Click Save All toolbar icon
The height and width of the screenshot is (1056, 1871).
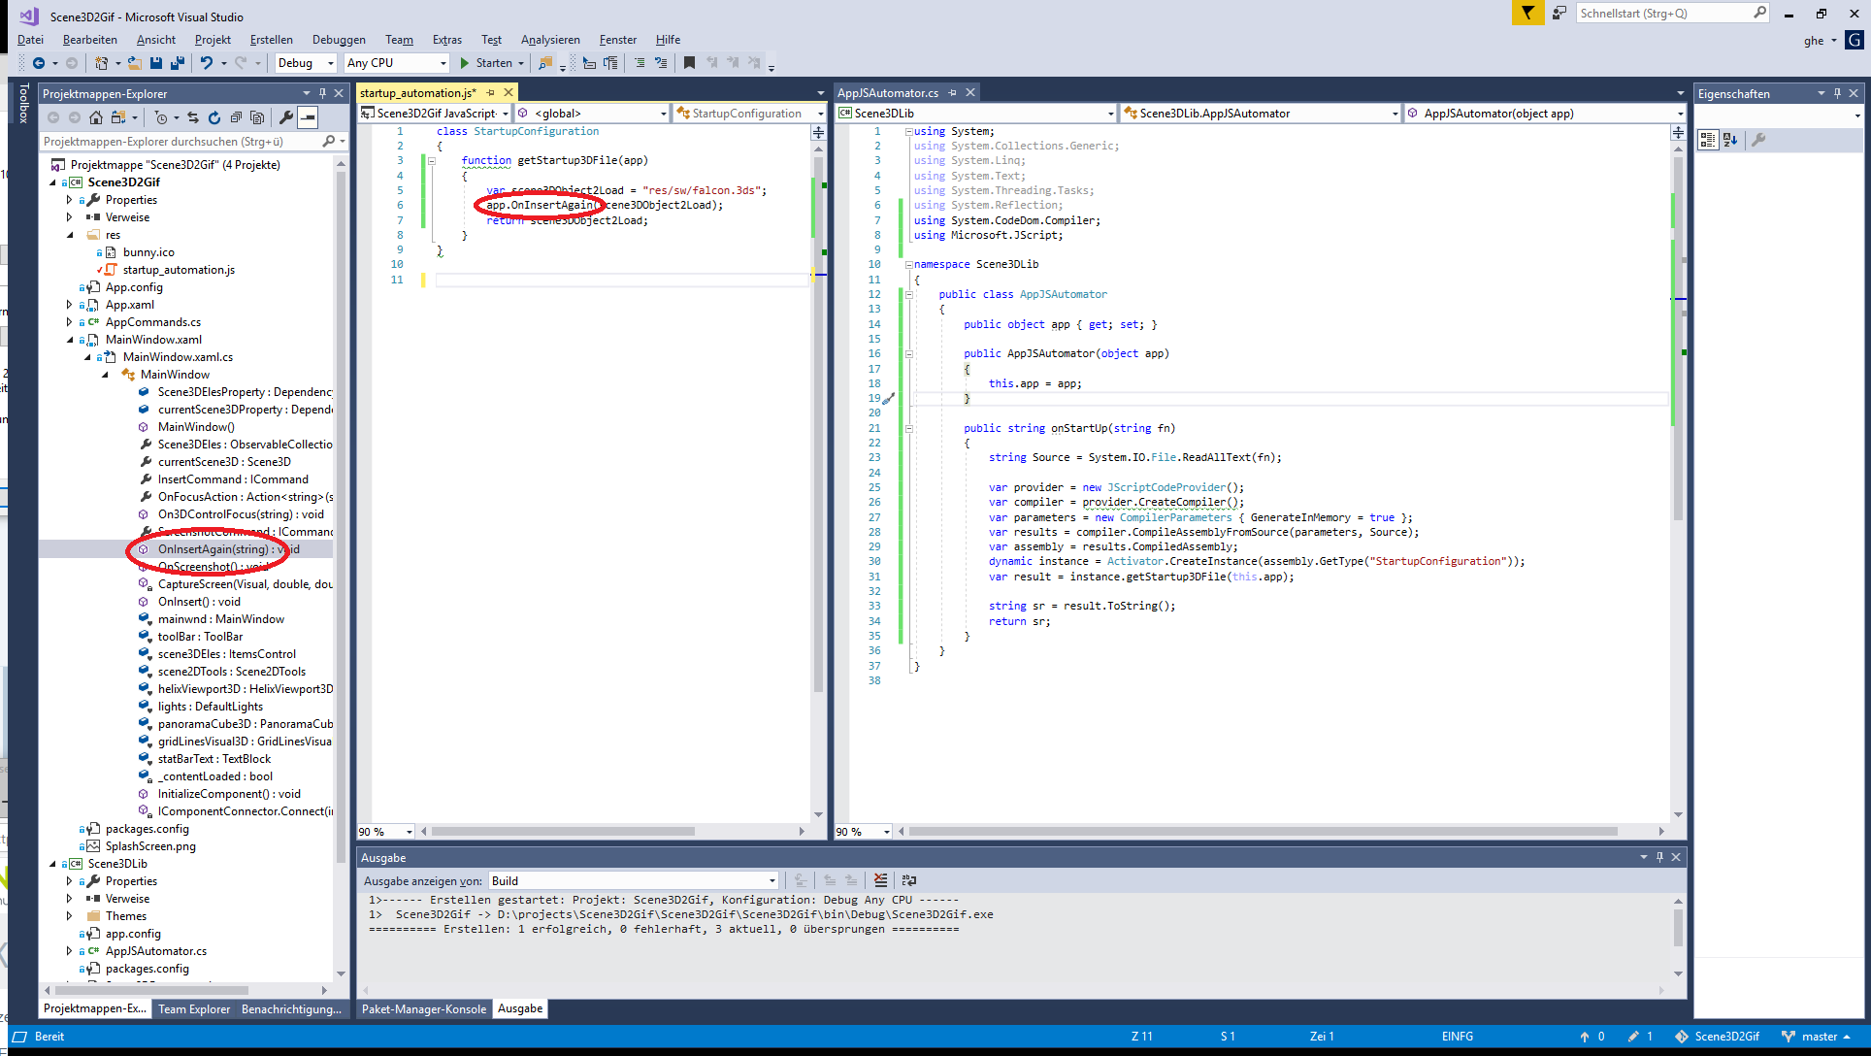178,63
